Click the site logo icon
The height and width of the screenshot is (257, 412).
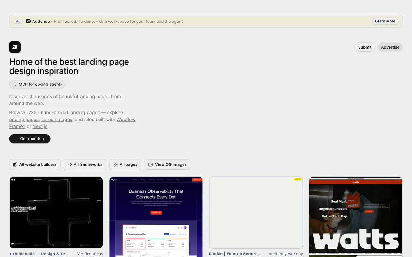(15, 47)
